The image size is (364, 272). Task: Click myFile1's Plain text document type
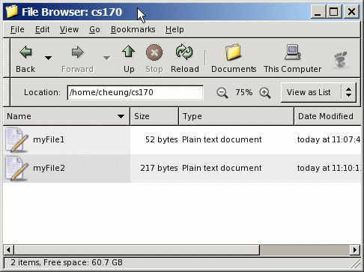tap(222, 139)
